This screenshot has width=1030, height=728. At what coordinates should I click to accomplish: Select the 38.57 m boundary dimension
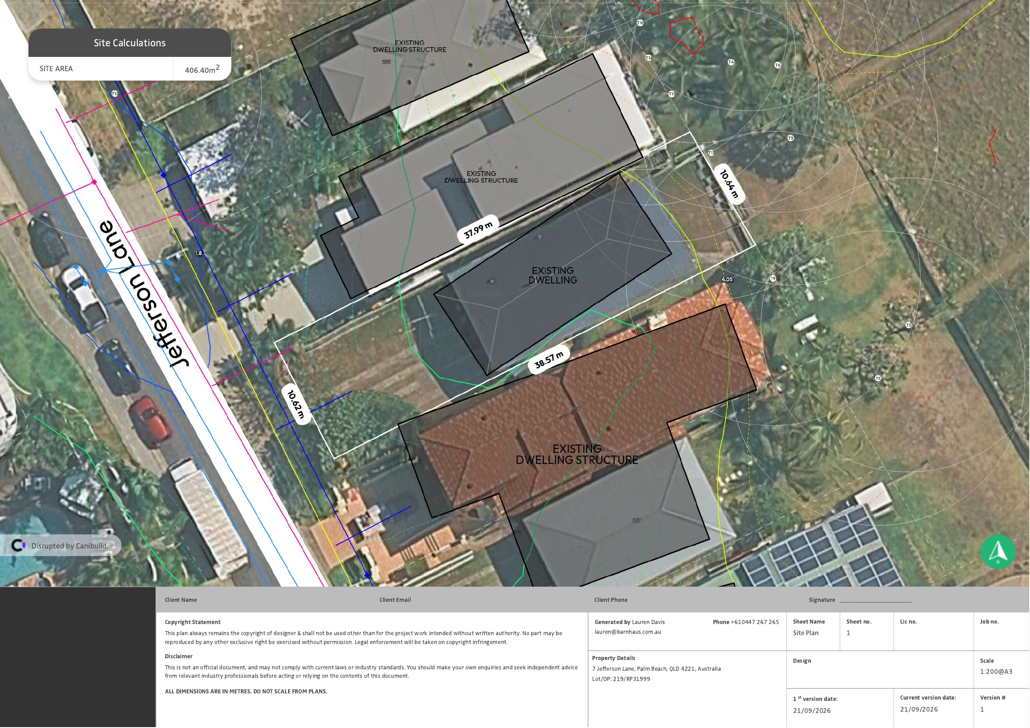coord(549,360)
